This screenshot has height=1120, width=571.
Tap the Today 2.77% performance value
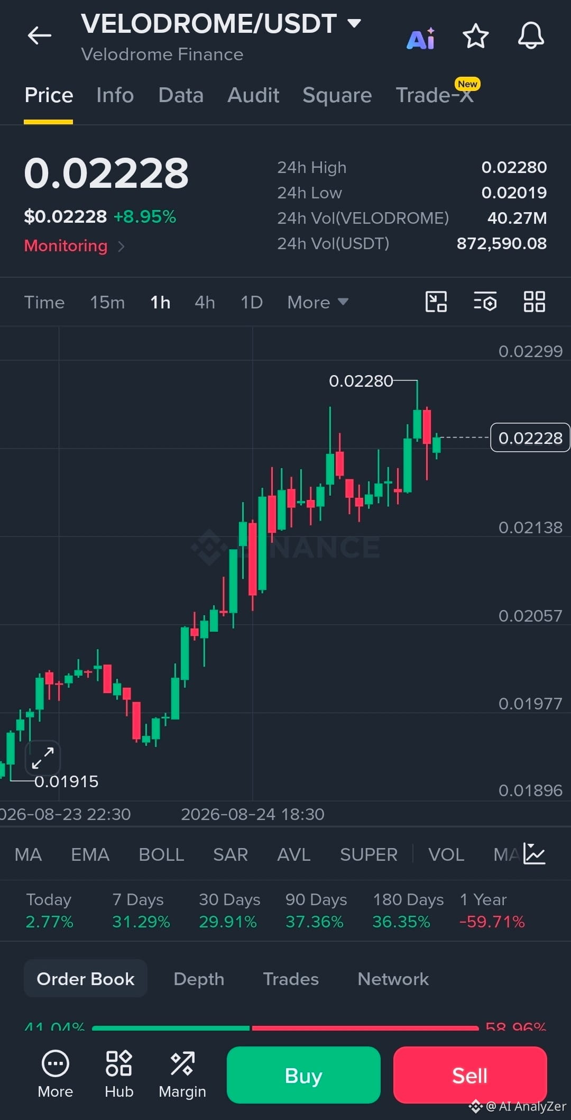pyautogui.click(x=49, y=922)
